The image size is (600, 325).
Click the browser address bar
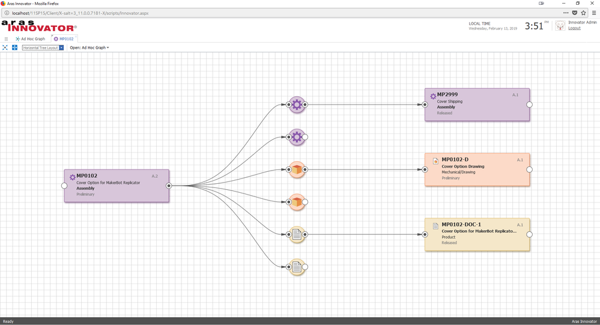(270, 13)
